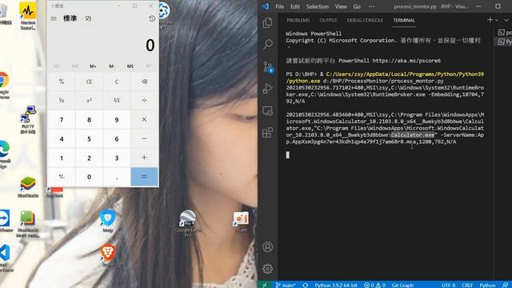
Task: Click the synchronize changes status icon
Action: [x=306, y=285]
